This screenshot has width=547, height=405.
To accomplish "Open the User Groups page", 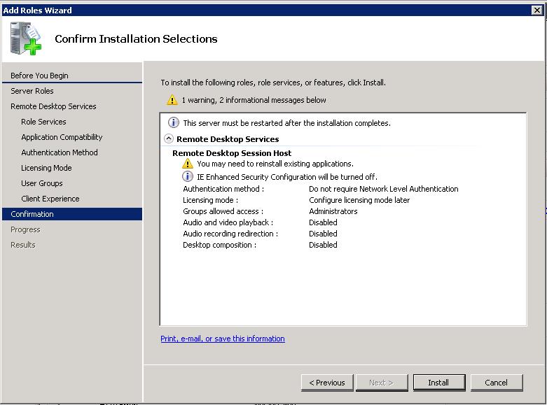I will (x=42, y=183).
